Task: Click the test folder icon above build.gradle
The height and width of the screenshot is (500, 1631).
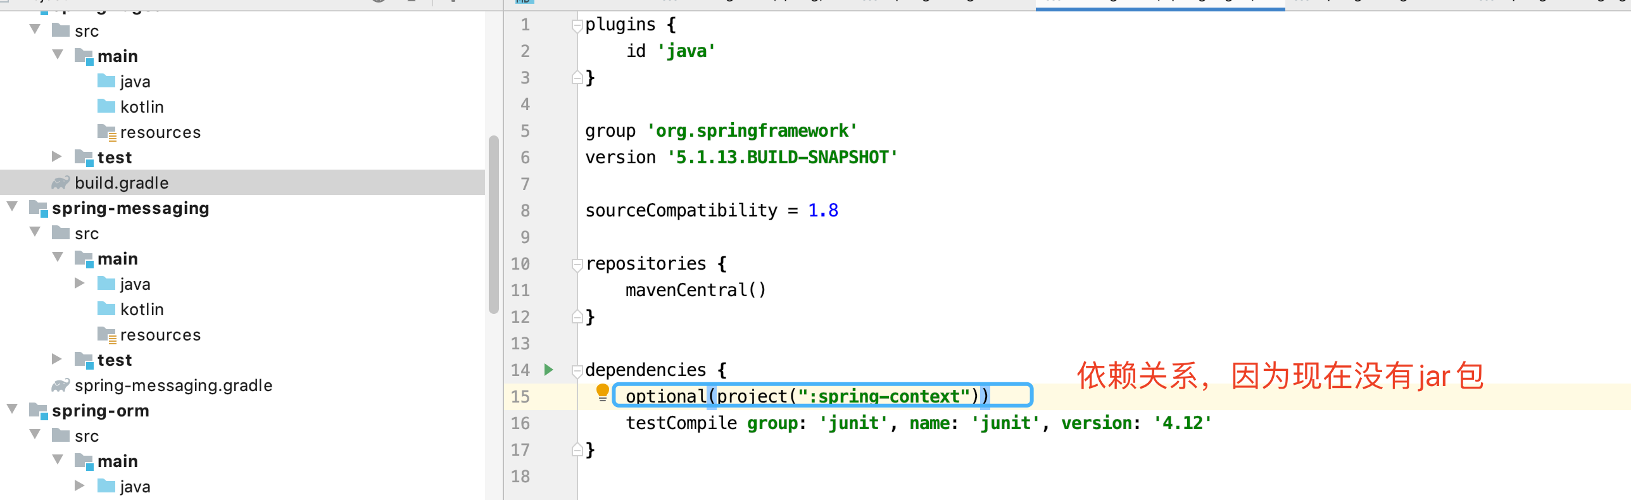Action: click(84, 158)
